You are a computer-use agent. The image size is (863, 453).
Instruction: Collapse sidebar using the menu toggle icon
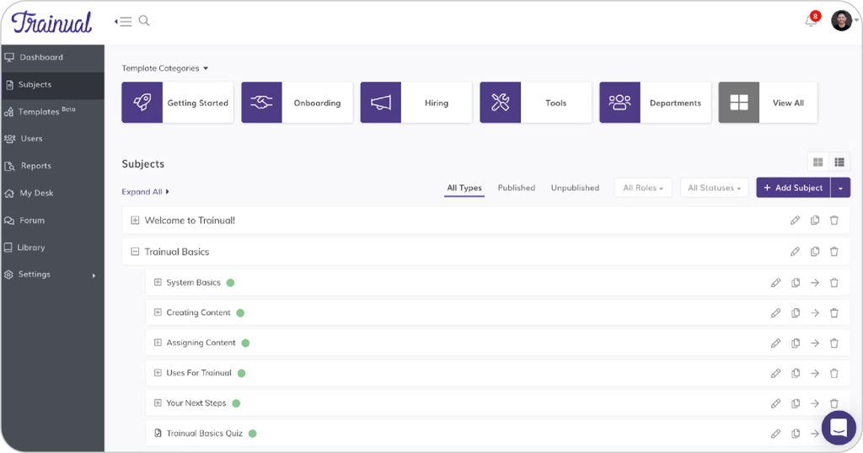(123, 21)
